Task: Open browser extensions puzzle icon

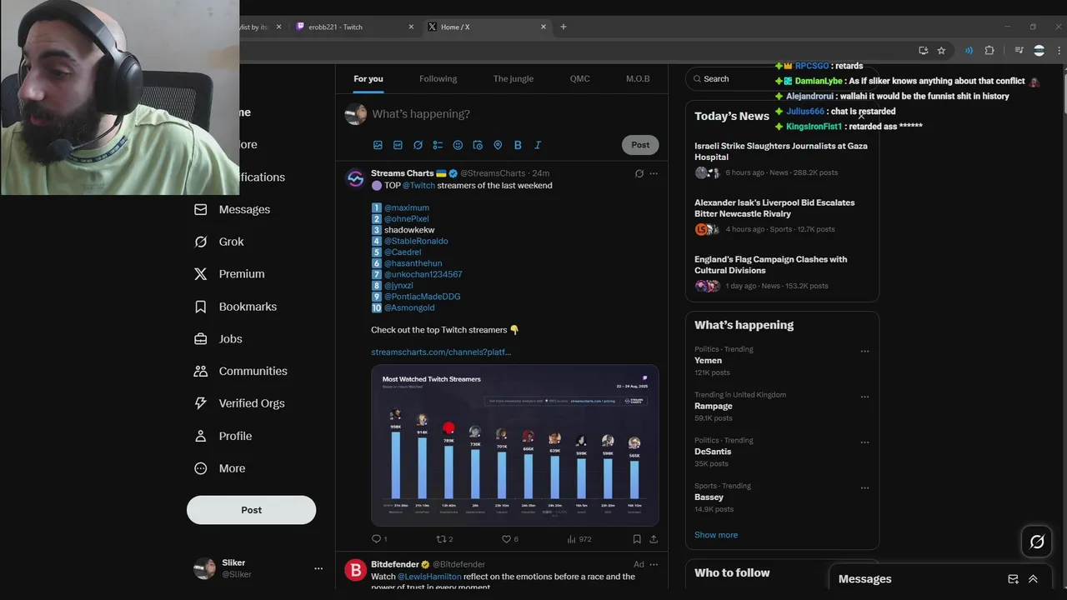Action: (989, 51)
